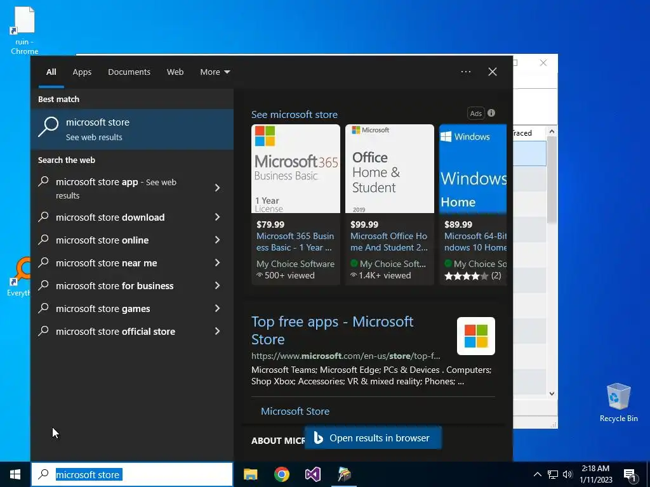This screenshot has width=650, height=487.
Task: Click the volume speaker icon
Action: point(567,474)
